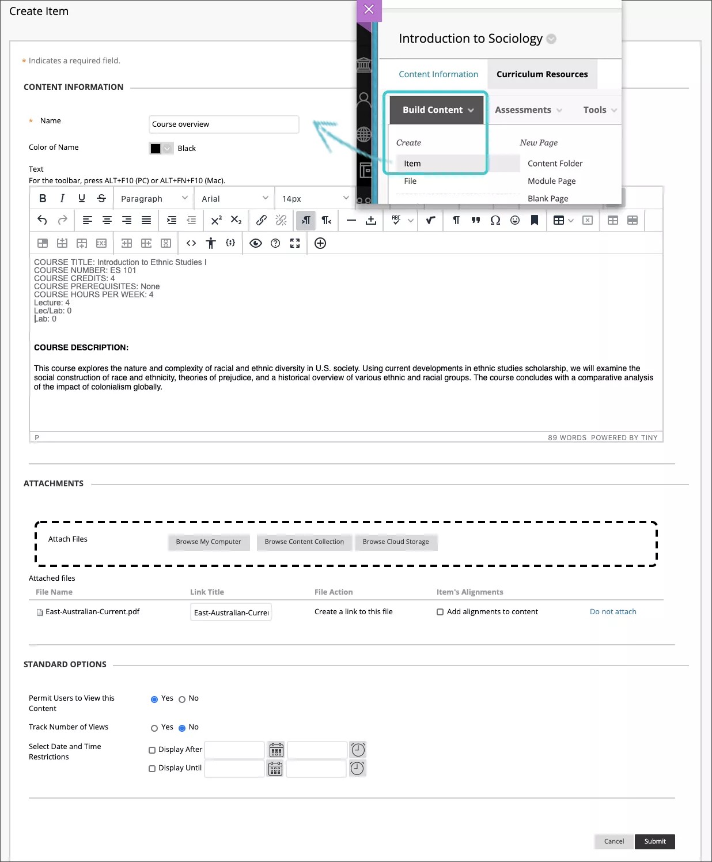Run the accessibility checker icon

point(211,243)
